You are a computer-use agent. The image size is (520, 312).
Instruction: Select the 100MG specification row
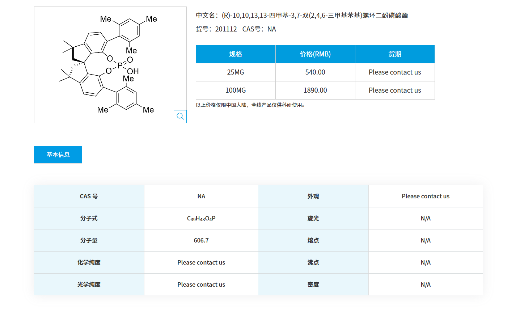click(x=235, y=90)
